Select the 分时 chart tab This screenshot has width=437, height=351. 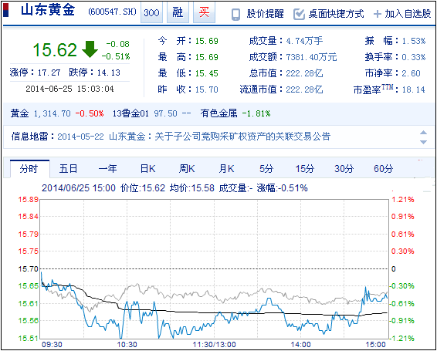pos(30,169)
